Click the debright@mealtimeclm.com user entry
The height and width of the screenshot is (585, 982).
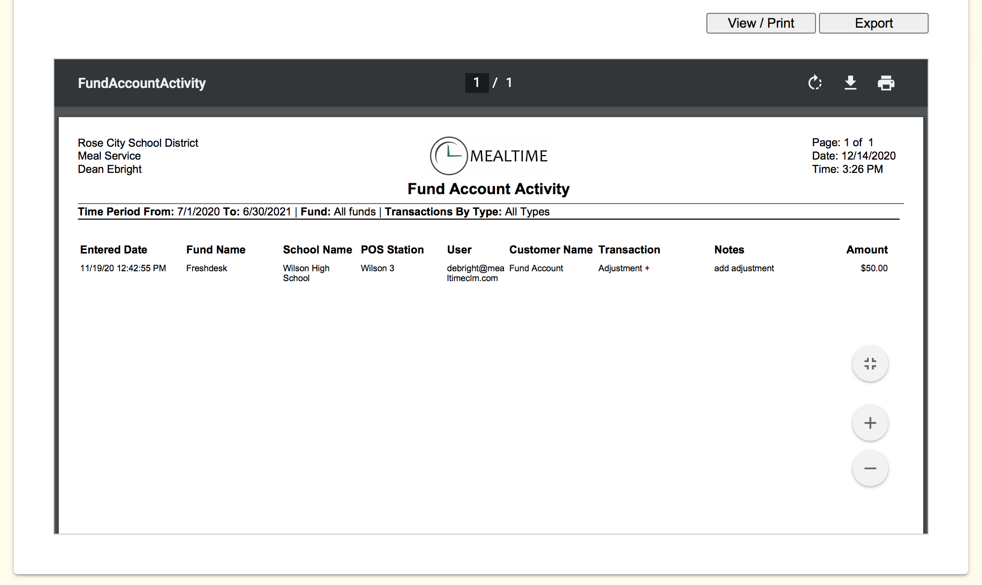[475, 273]
